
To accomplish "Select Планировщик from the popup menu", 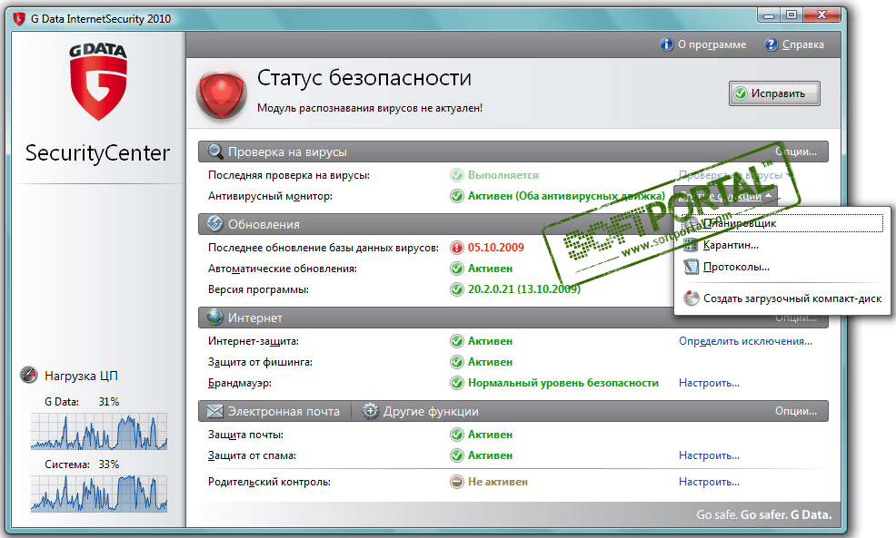I will point(782,223).
